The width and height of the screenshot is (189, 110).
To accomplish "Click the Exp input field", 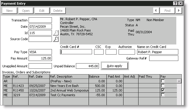I will point(111,52).
